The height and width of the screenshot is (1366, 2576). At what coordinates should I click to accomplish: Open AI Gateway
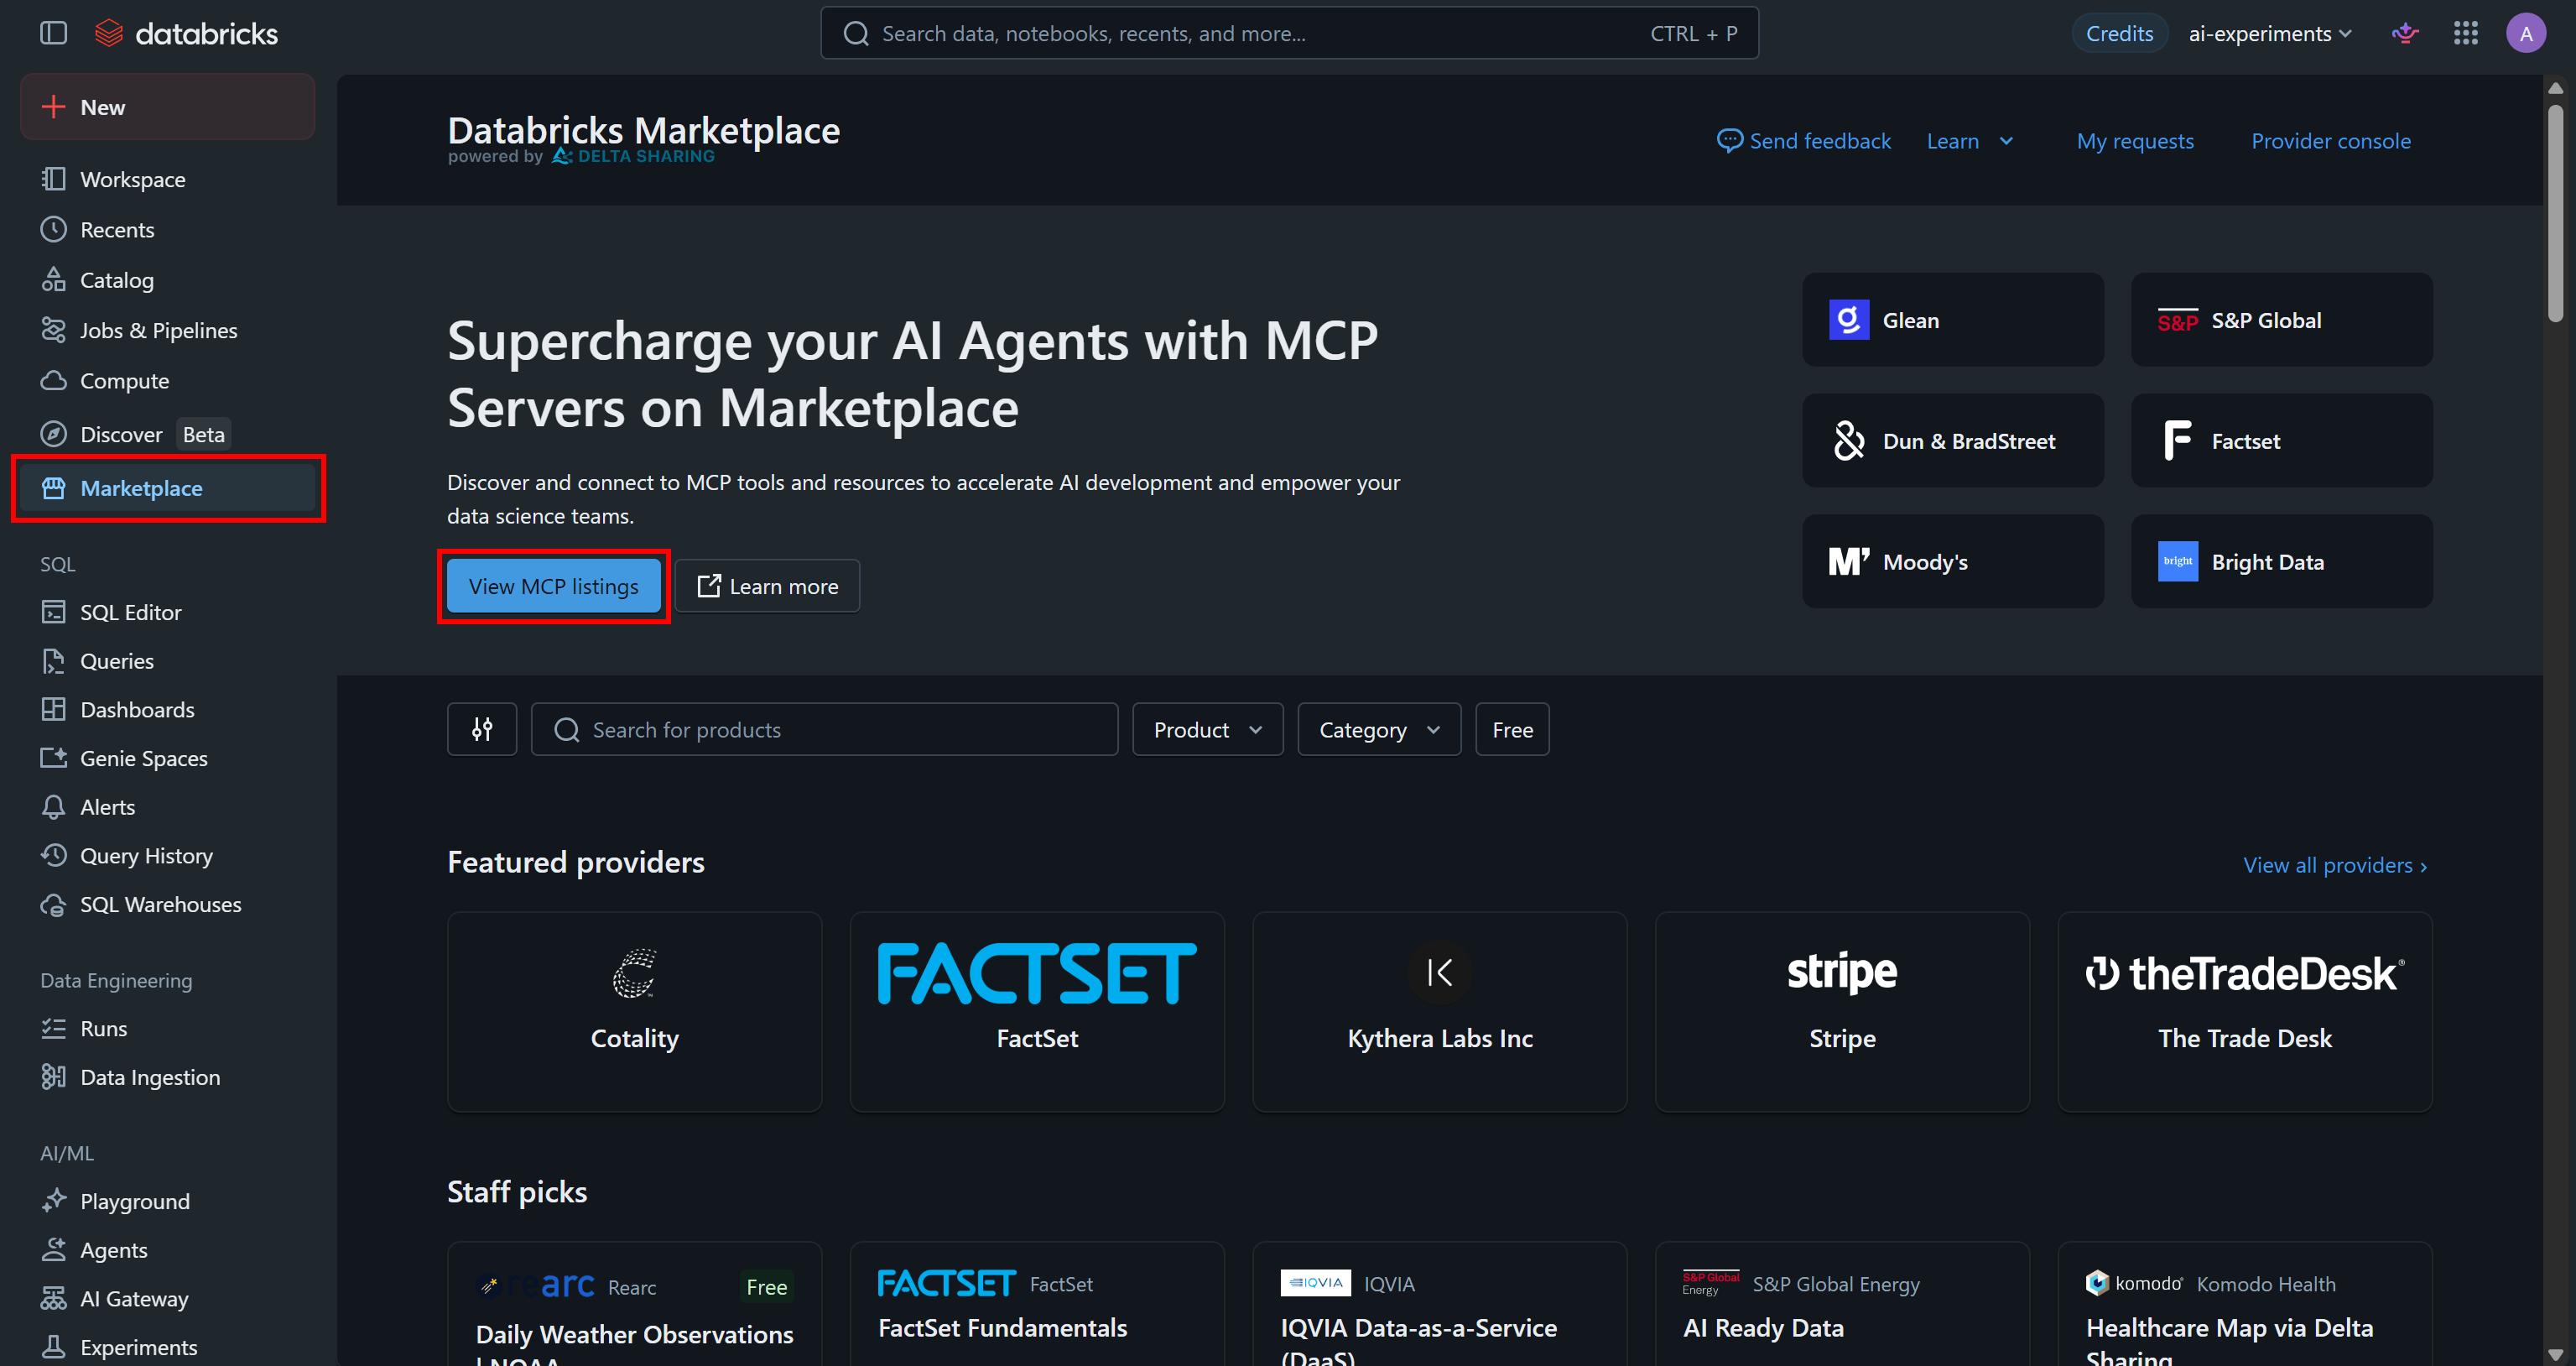pos(168,1298)
